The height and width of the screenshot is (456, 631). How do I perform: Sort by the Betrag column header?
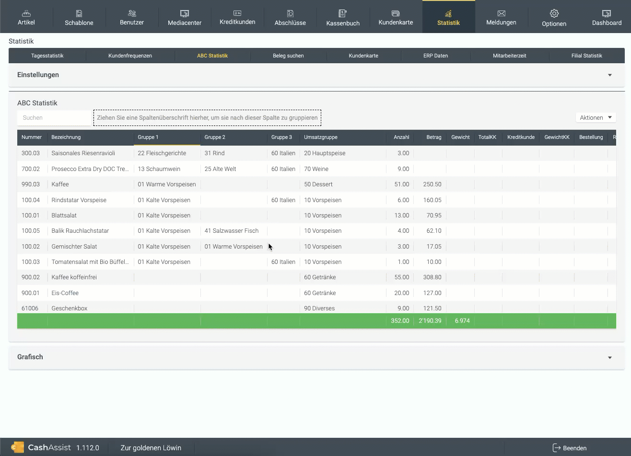(x=430, y=137)
